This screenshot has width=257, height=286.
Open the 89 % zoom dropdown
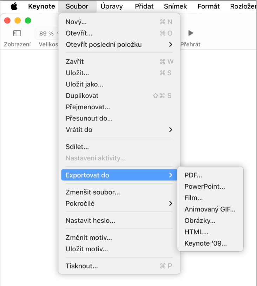(47, 33)
